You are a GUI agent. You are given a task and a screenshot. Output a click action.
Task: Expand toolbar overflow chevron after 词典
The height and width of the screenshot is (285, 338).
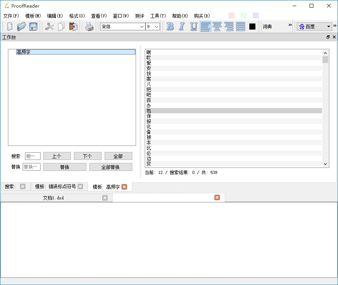(290, 25)
